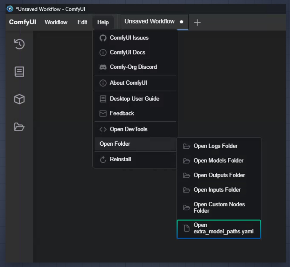Switch to the Unsaved Workflow tab
Image resolution: width=290 pixels, height=267 pixels.
(x=150, y=22)
